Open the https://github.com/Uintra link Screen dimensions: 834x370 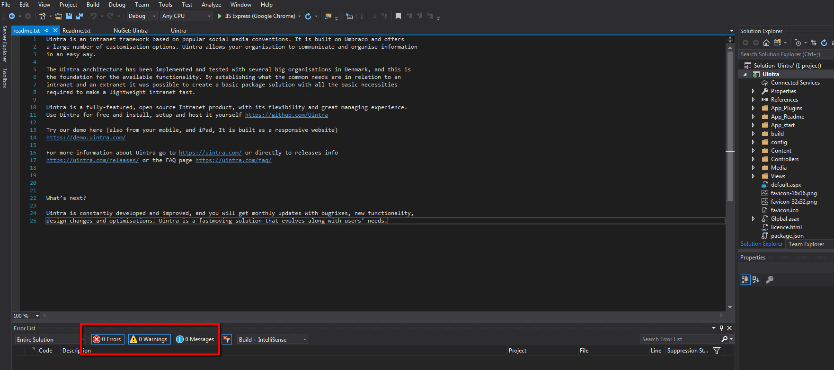286,115
